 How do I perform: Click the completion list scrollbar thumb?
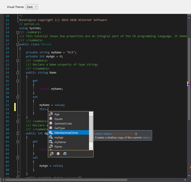pyautogui.click(x=91, y=129)
